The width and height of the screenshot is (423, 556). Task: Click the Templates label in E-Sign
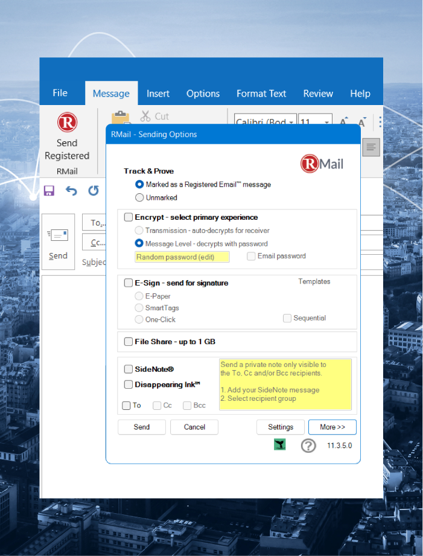(x=314, y=281)
